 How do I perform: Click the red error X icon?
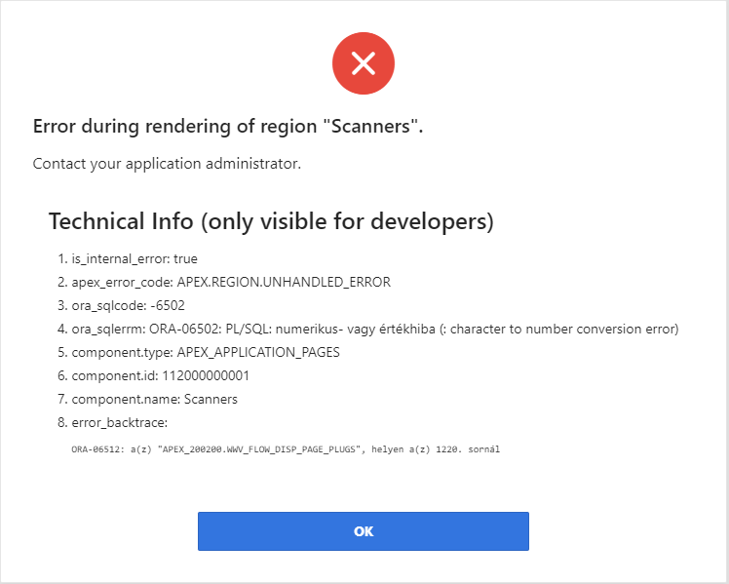tap(364, 64)
